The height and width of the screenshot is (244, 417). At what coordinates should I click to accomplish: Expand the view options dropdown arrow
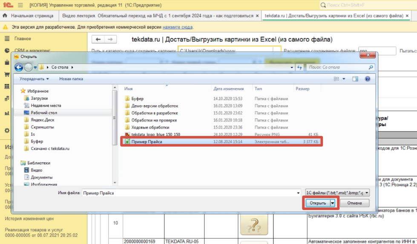[x=344, y=79]
